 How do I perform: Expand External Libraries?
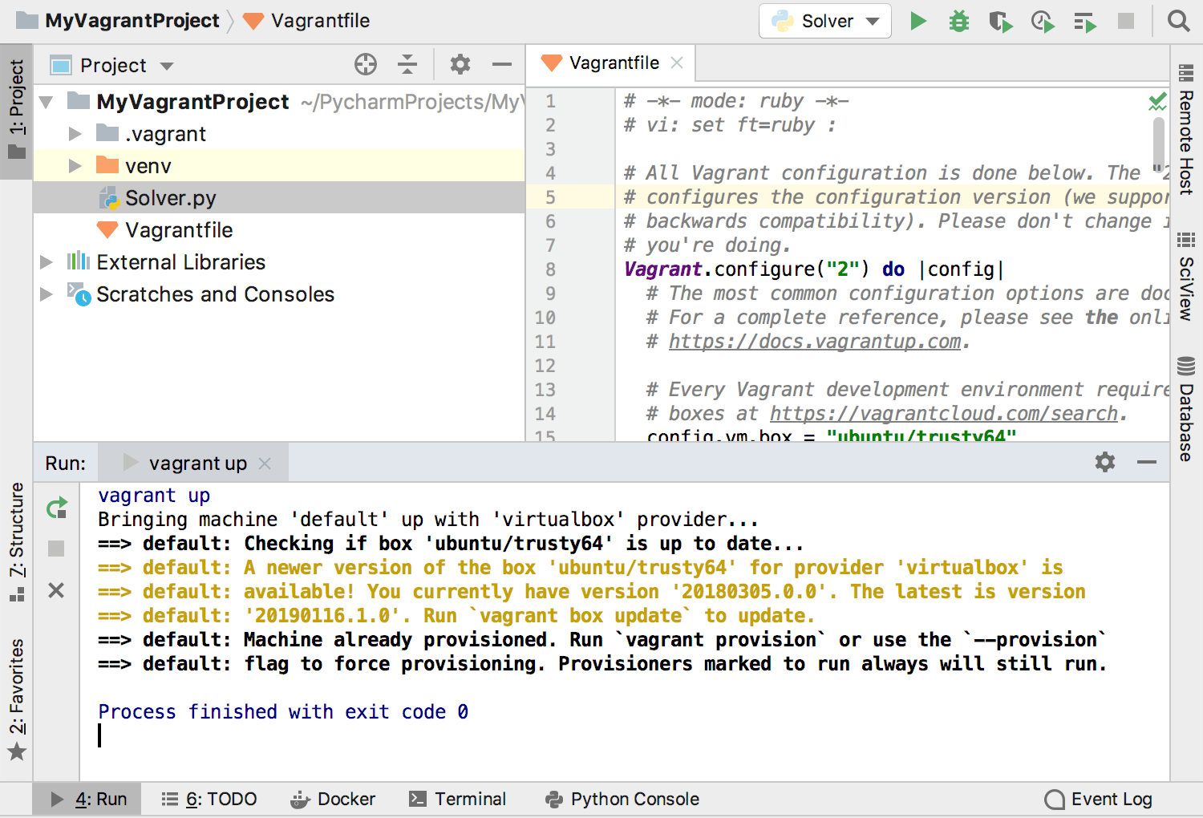click(x=46, y=261)
